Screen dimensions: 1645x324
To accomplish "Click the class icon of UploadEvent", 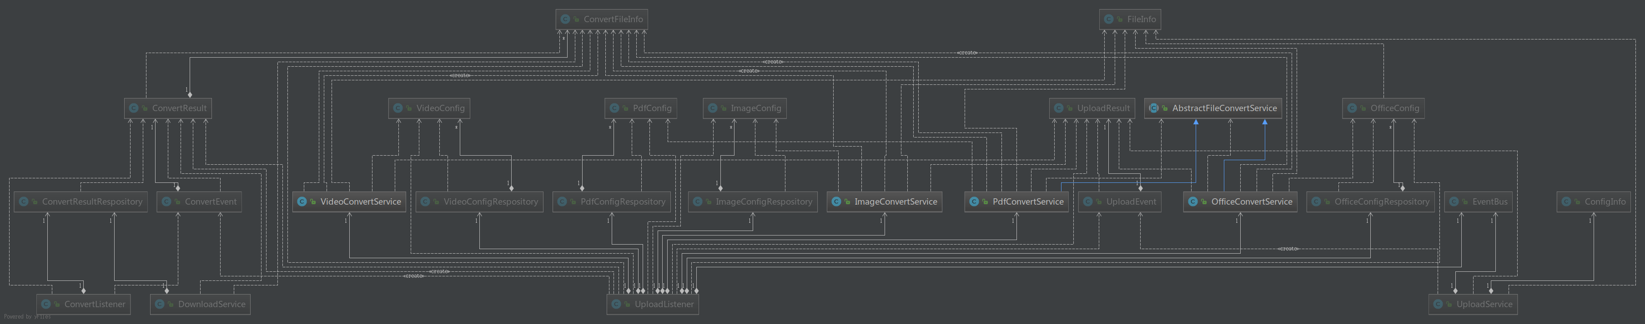I will (x=1088, y=202).
